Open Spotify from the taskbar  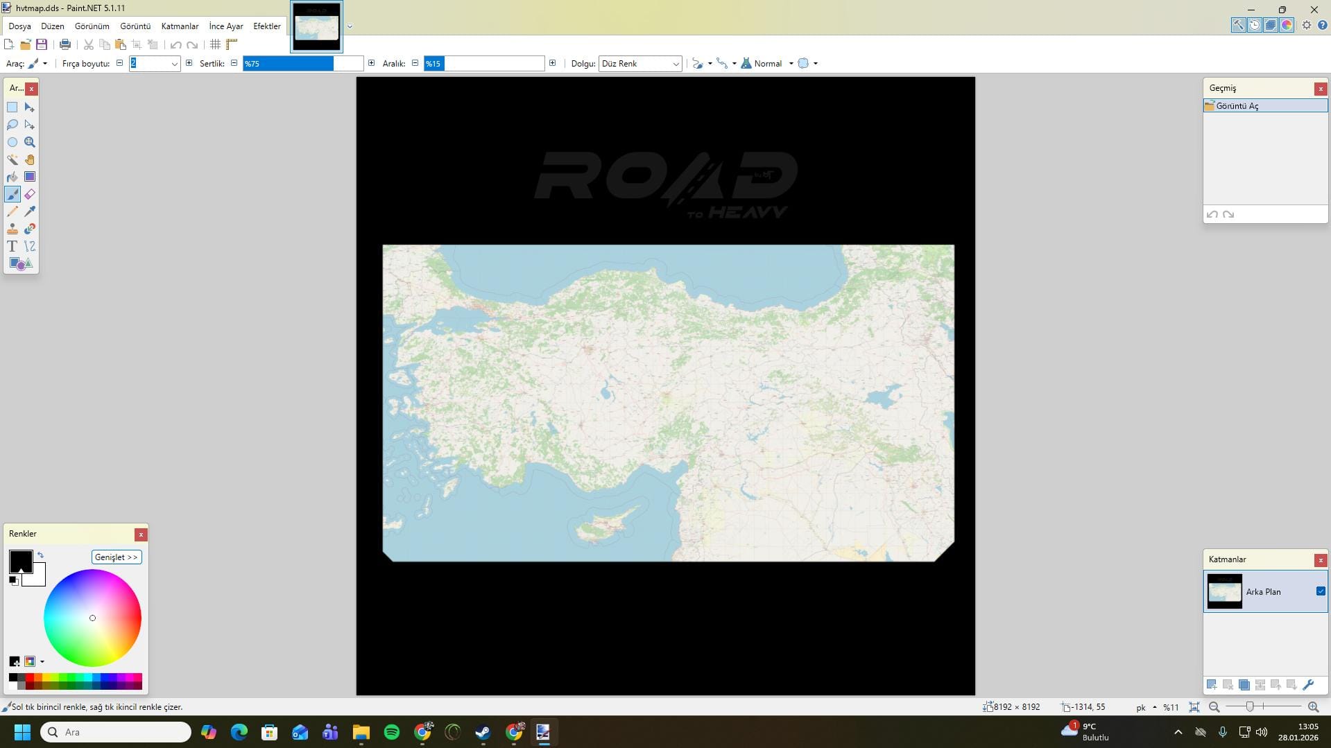point(392,732)
